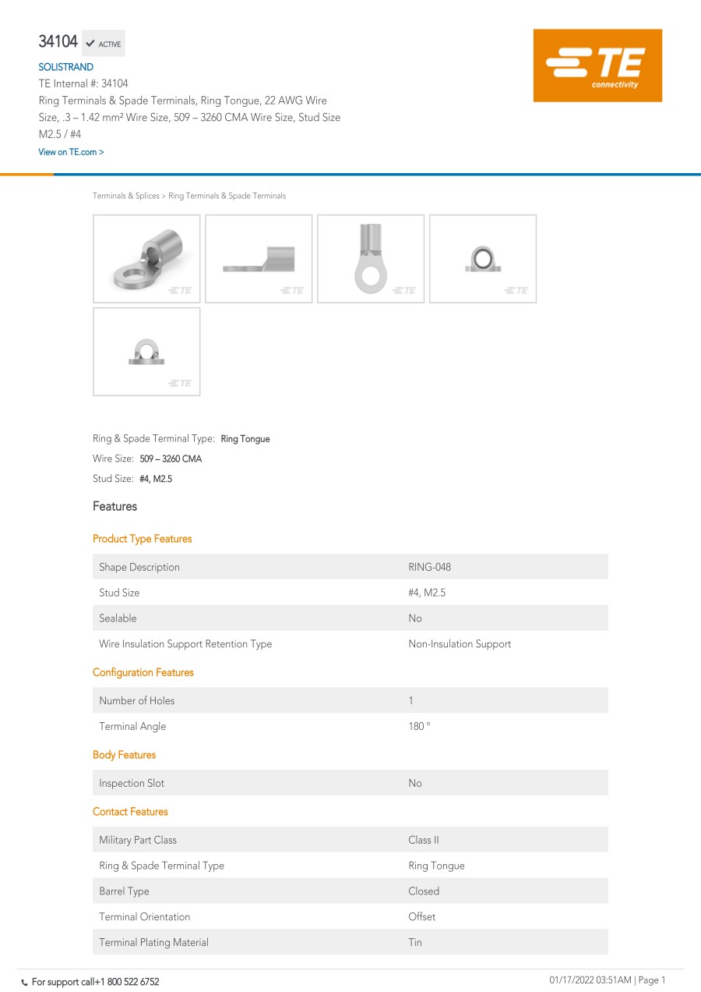Open the rear view thumbnail in second row
The image size is (701, 992).
[x=146, y=352]
